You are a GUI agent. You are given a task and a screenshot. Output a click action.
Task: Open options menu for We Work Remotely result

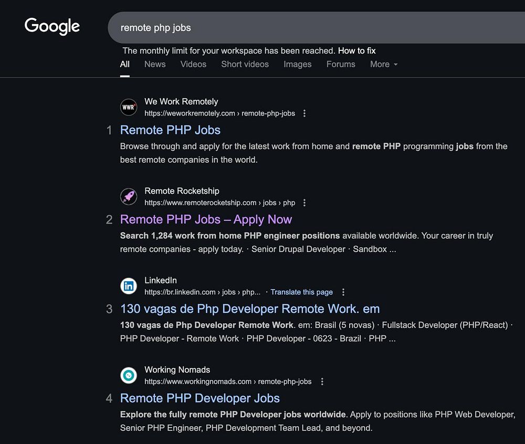click(x=304, y=113)
